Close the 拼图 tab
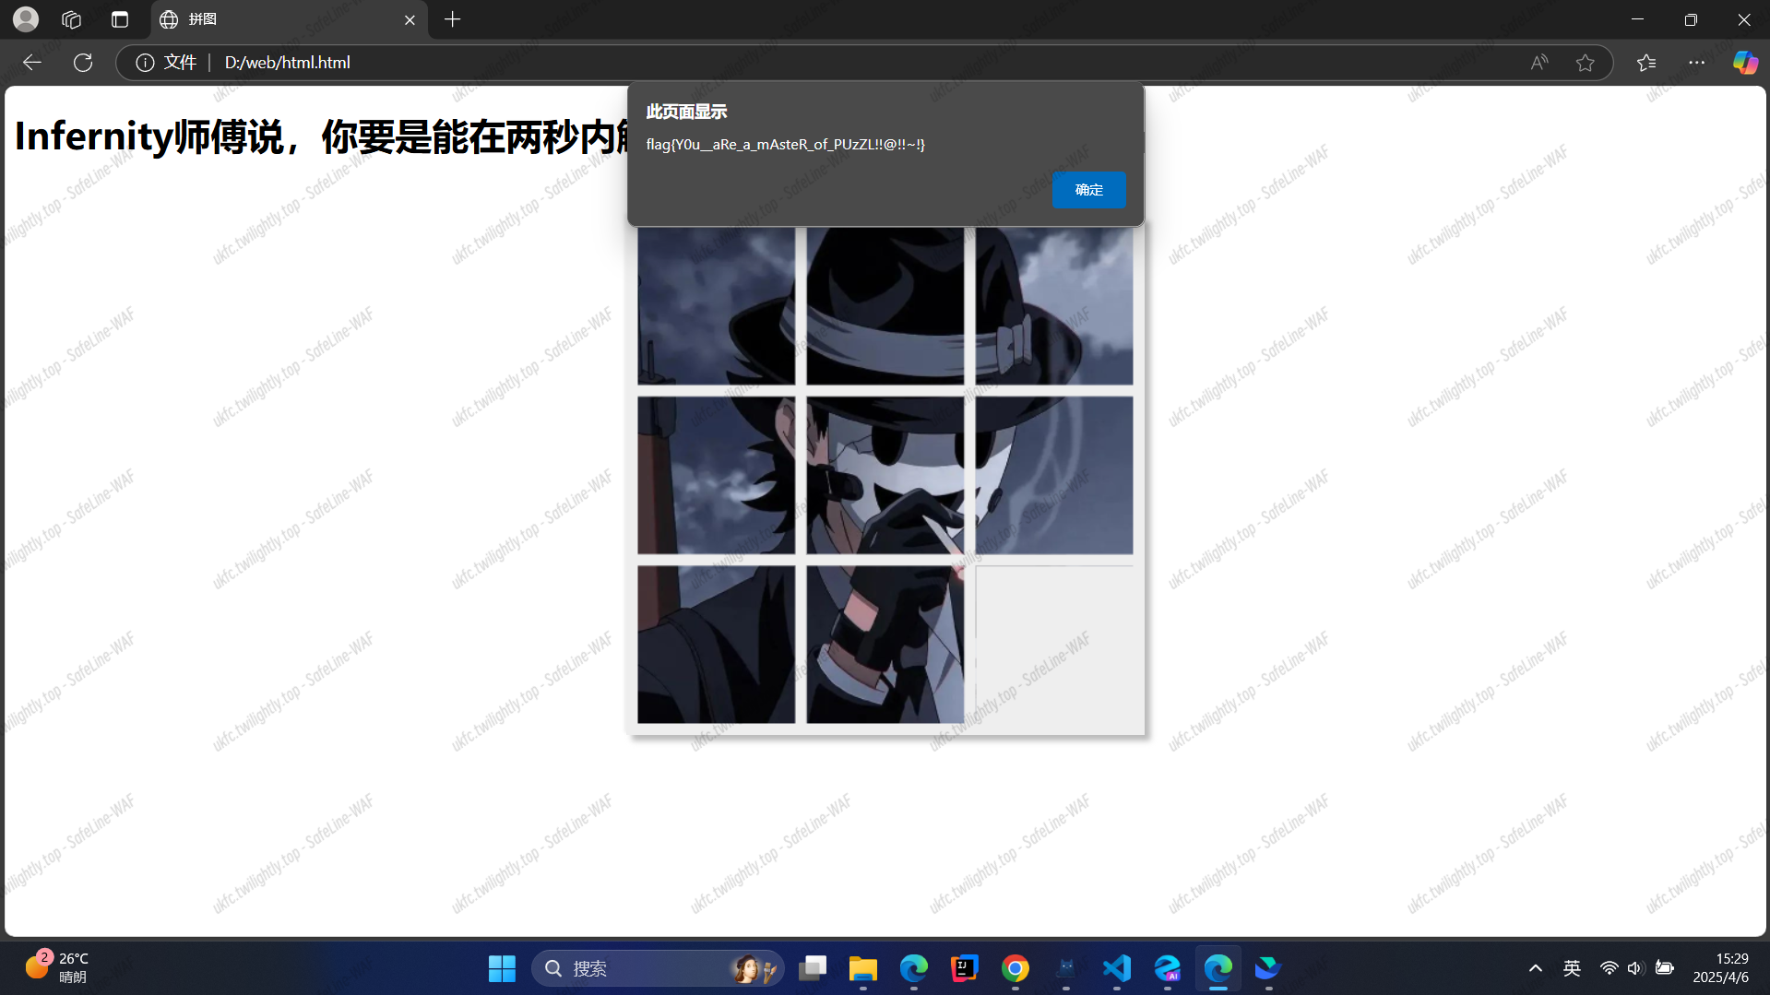 click(x=410, y=19)
